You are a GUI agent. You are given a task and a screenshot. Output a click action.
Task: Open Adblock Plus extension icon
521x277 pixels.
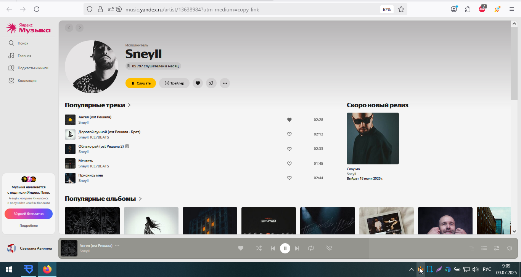(x=482, y=9)
